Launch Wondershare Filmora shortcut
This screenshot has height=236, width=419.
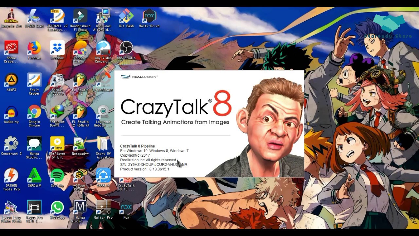80,20
